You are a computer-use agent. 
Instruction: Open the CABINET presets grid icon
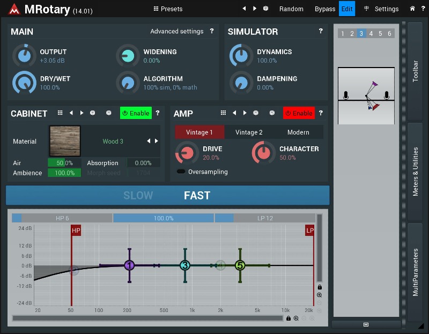tap(60, 113)
